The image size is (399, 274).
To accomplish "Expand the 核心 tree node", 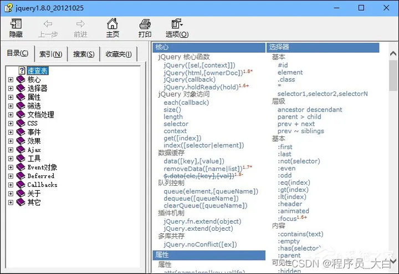I will (11, 80).
